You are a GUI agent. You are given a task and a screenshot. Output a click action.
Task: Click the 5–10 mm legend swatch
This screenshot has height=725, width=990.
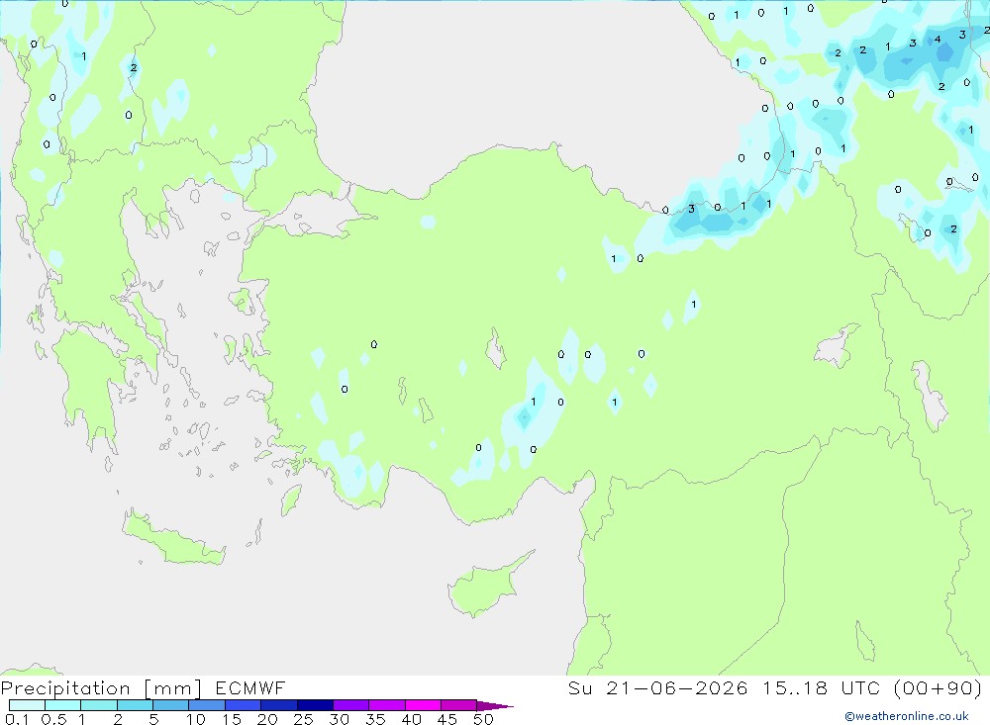click(x=171, y=705)
